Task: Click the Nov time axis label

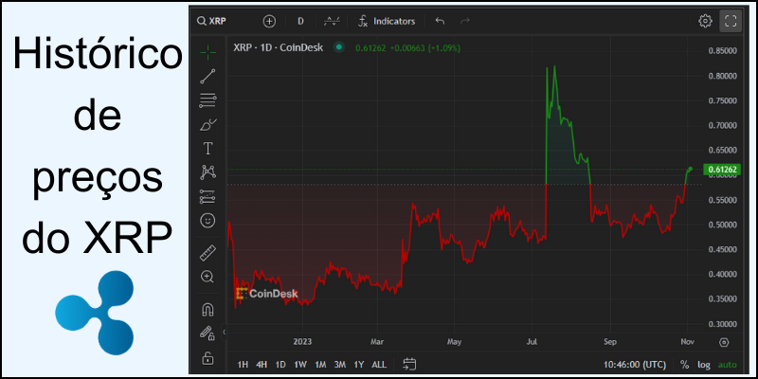Action: pyautogui.click(x=688, y=342)
